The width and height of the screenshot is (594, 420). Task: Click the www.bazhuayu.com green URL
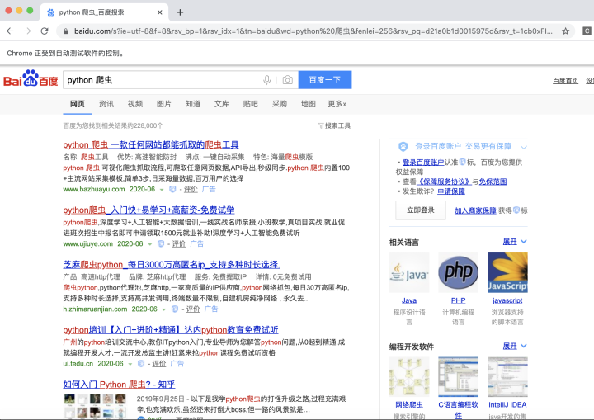94,189
